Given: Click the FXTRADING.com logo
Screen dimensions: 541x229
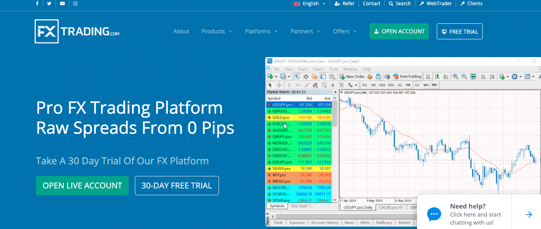Looking at the screenshot, I should click(77, 31).
